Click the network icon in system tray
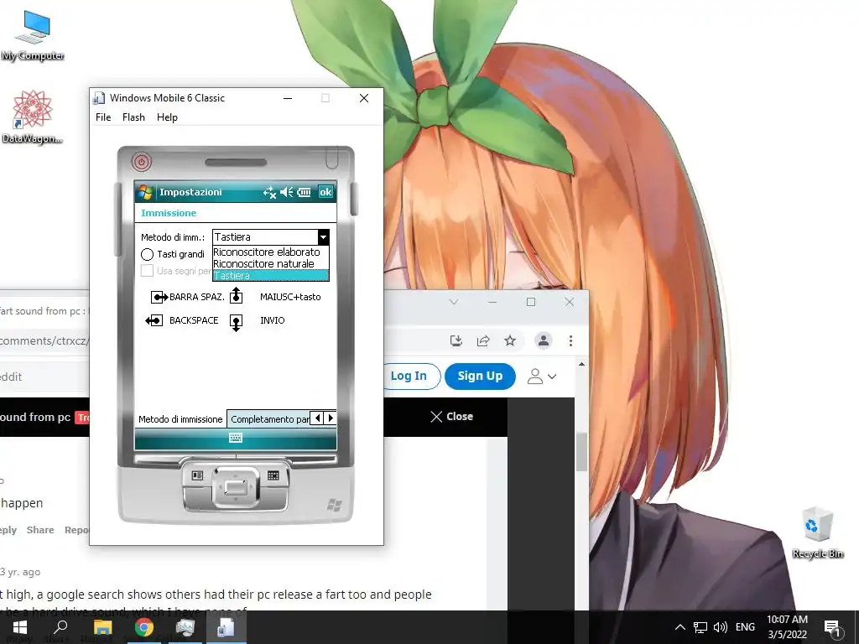 [700, 627]
